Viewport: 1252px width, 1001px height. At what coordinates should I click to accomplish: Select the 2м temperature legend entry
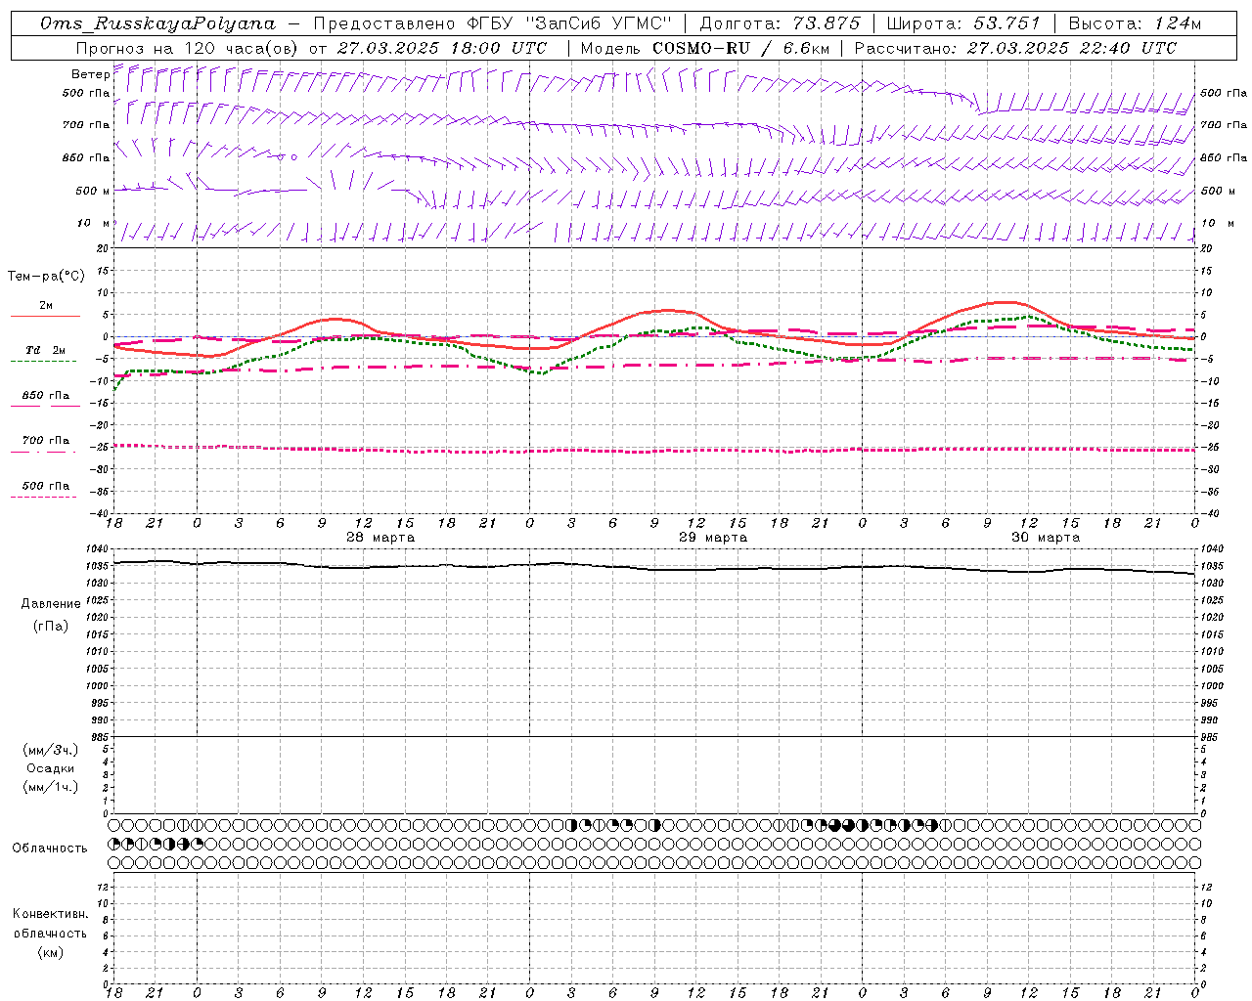(46, 305)
